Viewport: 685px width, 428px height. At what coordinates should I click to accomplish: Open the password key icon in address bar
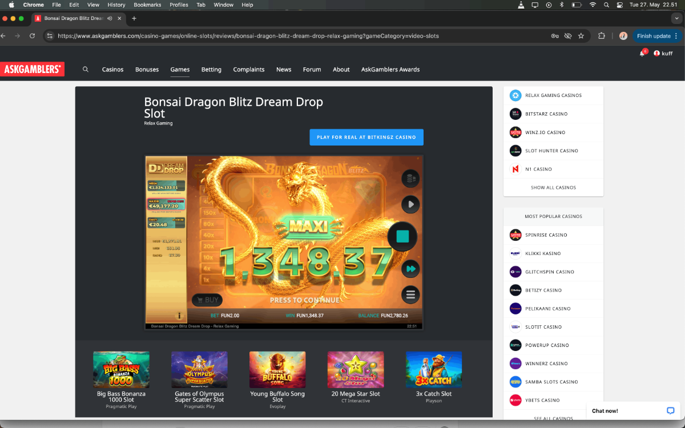(x=555, y=35)
